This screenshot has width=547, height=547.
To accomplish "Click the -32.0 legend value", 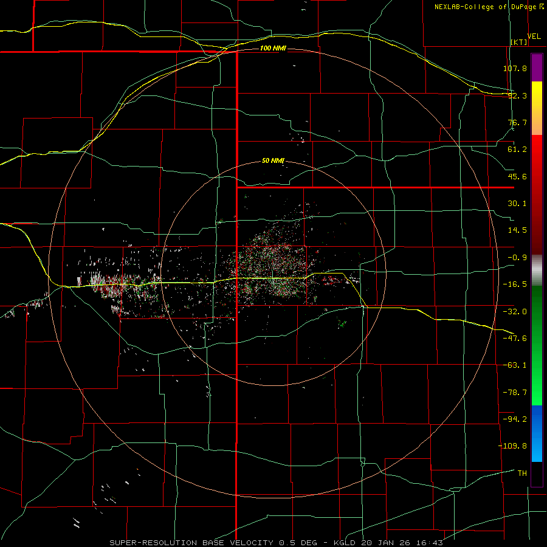I will 515,312.
